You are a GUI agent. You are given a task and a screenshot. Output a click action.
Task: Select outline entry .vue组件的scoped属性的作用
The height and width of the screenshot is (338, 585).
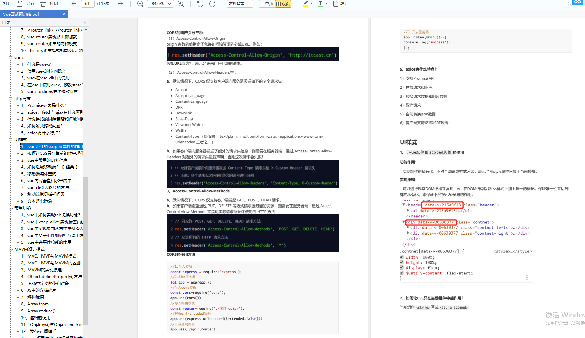(x=52, y=147)
